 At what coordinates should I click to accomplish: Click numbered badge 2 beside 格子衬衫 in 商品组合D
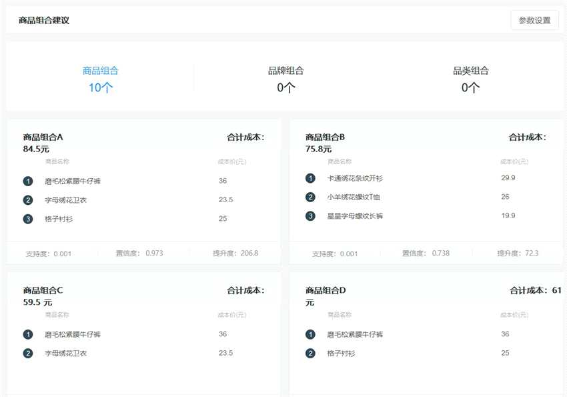(310, 353)
